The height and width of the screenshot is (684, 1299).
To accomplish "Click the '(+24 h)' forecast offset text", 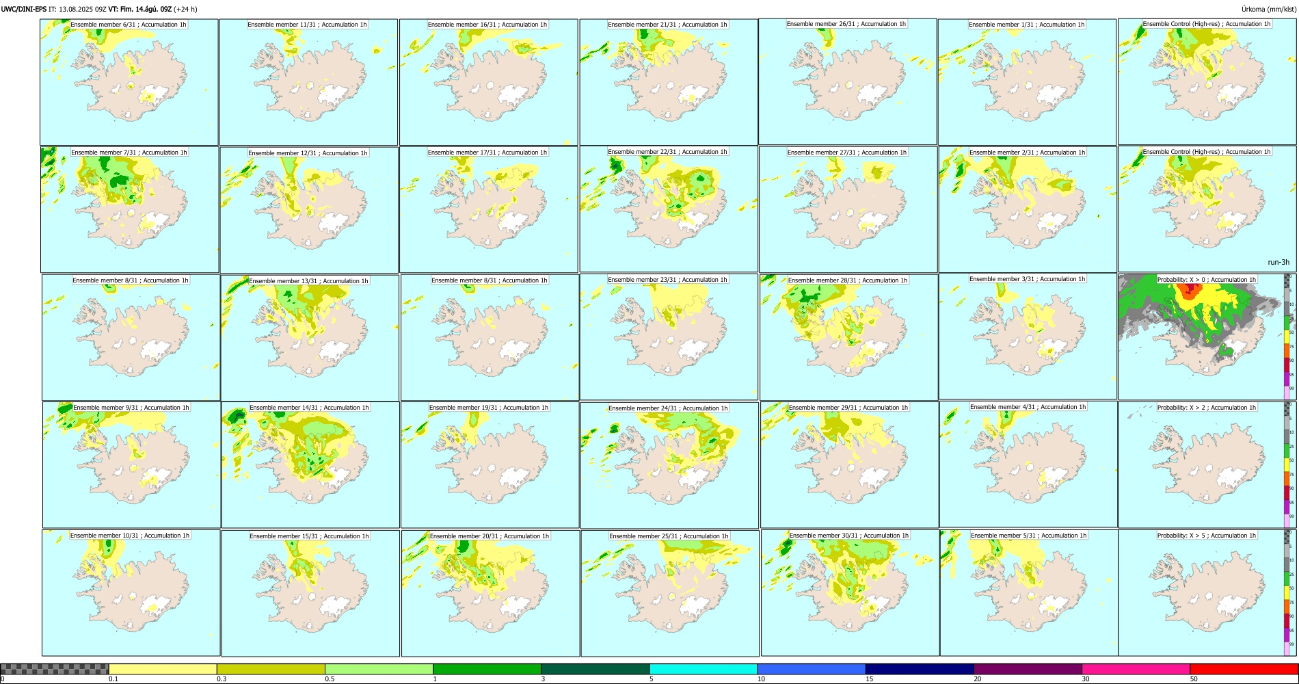I will [x=186, y=10].
